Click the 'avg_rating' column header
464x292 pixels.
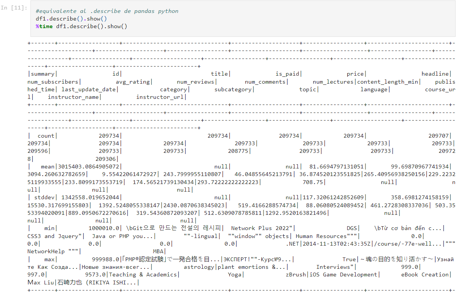(133, 82)
